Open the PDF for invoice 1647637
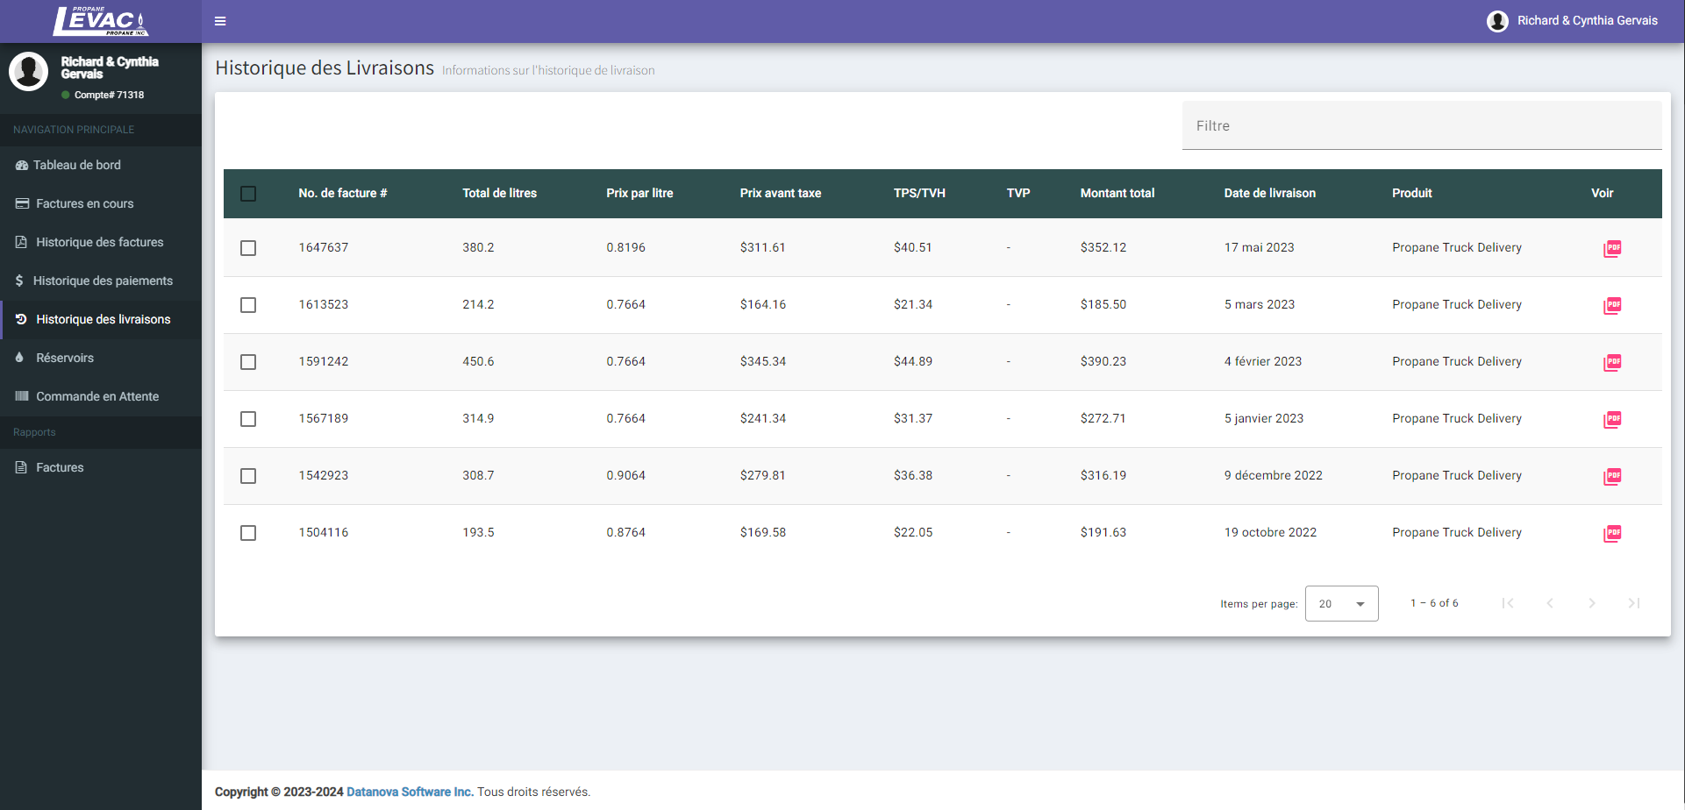 [1612, 248]
